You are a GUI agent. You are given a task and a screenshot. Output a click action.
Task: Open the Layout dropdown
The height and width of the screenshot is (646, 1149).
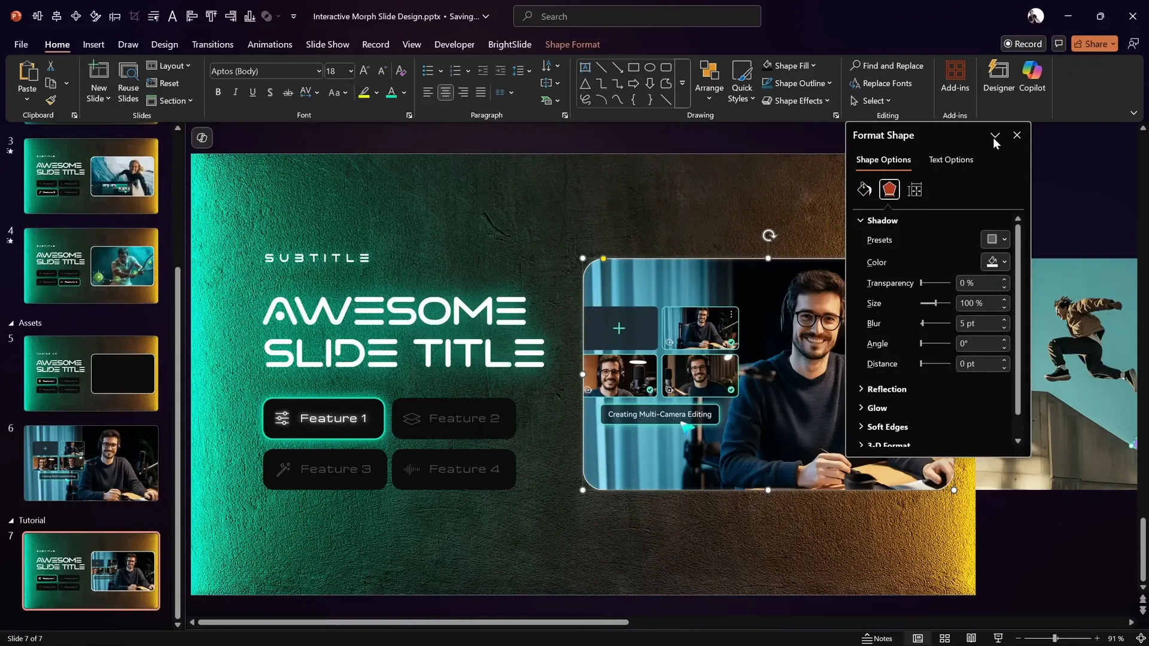(x=169, y=66)
